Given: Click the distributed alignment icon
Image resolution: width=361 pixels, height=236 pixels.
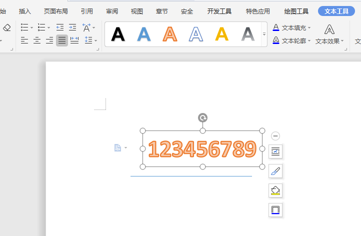Looking at the screenshot, I should (x=74, y=40).
